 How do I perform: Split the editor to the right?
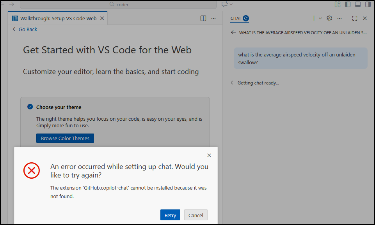[x=203, y=18]
